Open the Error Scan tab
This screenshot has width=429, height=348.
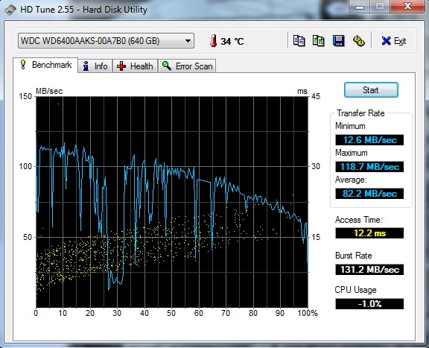187,66
